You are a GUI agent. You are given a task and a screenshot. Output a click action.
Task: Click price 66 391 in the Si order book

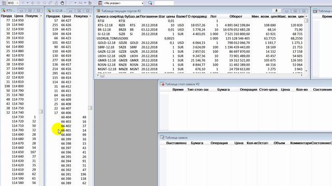pyautogui.click(x=66, y=174)
